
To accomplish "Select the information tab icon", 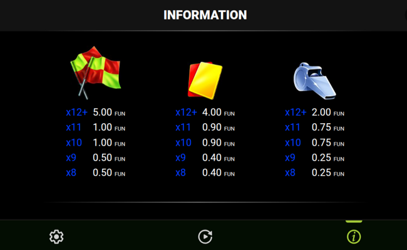I will pos(354,236).
